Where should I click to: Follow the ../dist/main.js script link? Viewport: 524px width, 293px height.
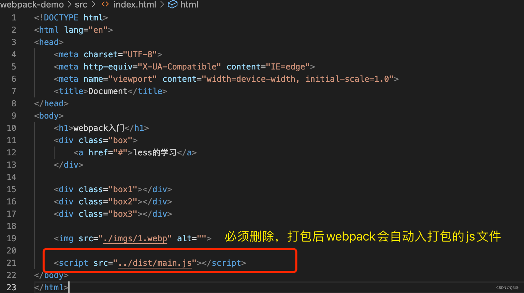(x=155, y=263)
